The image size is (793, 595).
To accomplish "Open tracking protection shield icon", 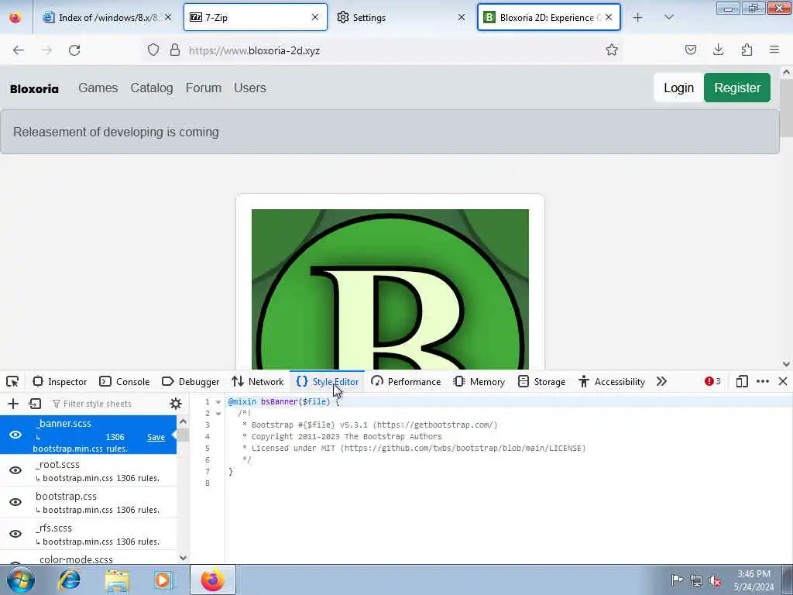I will point(153,50).
